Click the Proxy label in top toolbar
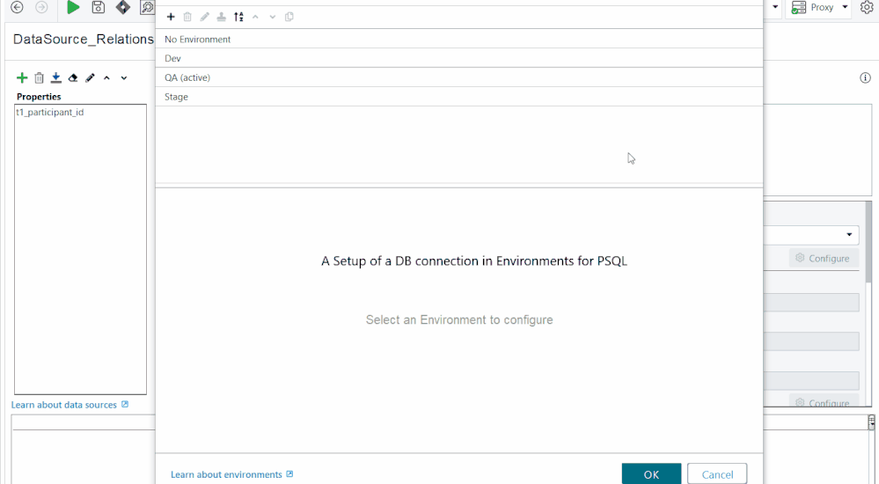Image resolution: width=879 pixels, height=484 pixels. pos(822,7)
